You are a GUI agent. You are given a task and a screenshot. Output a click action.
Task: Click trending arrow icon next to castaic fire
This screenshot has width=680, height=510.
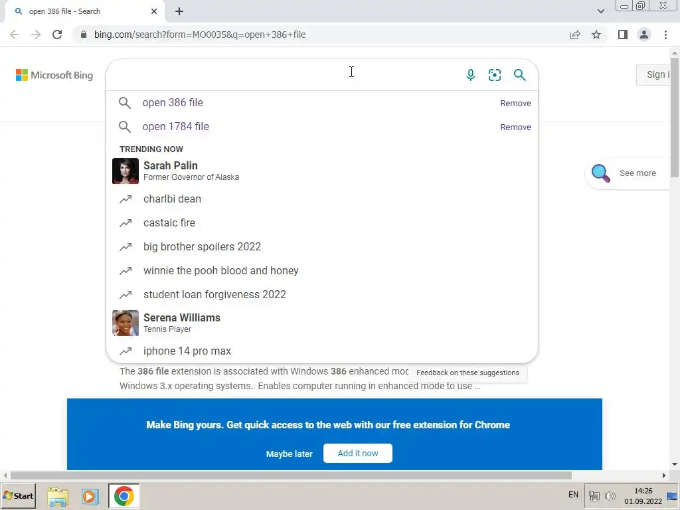126,223
